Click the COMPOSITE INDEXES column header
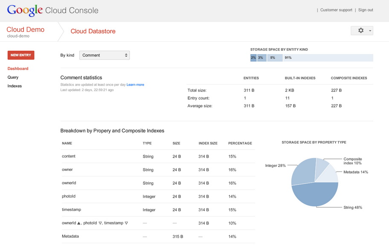The width and height of the screenshot is (389, 250). pos(349,78)
